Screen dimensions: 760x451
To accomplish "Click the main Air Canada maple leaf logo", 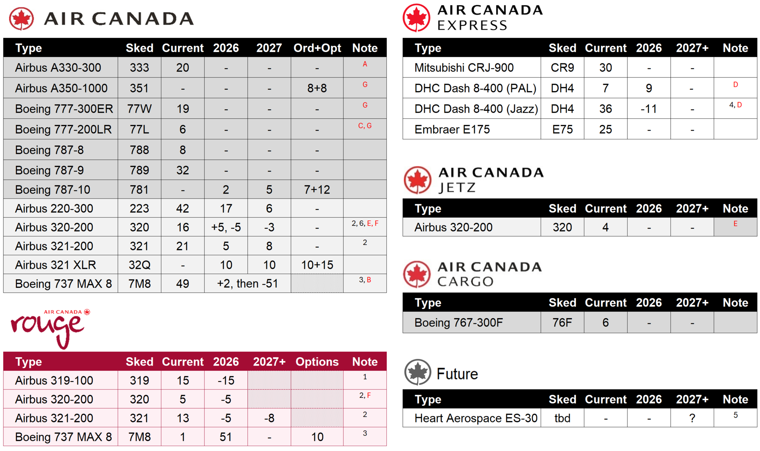I will click(x=22, y=19).
